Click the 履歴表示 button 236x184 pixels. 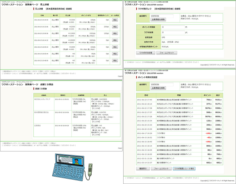(x=143, y=168)
